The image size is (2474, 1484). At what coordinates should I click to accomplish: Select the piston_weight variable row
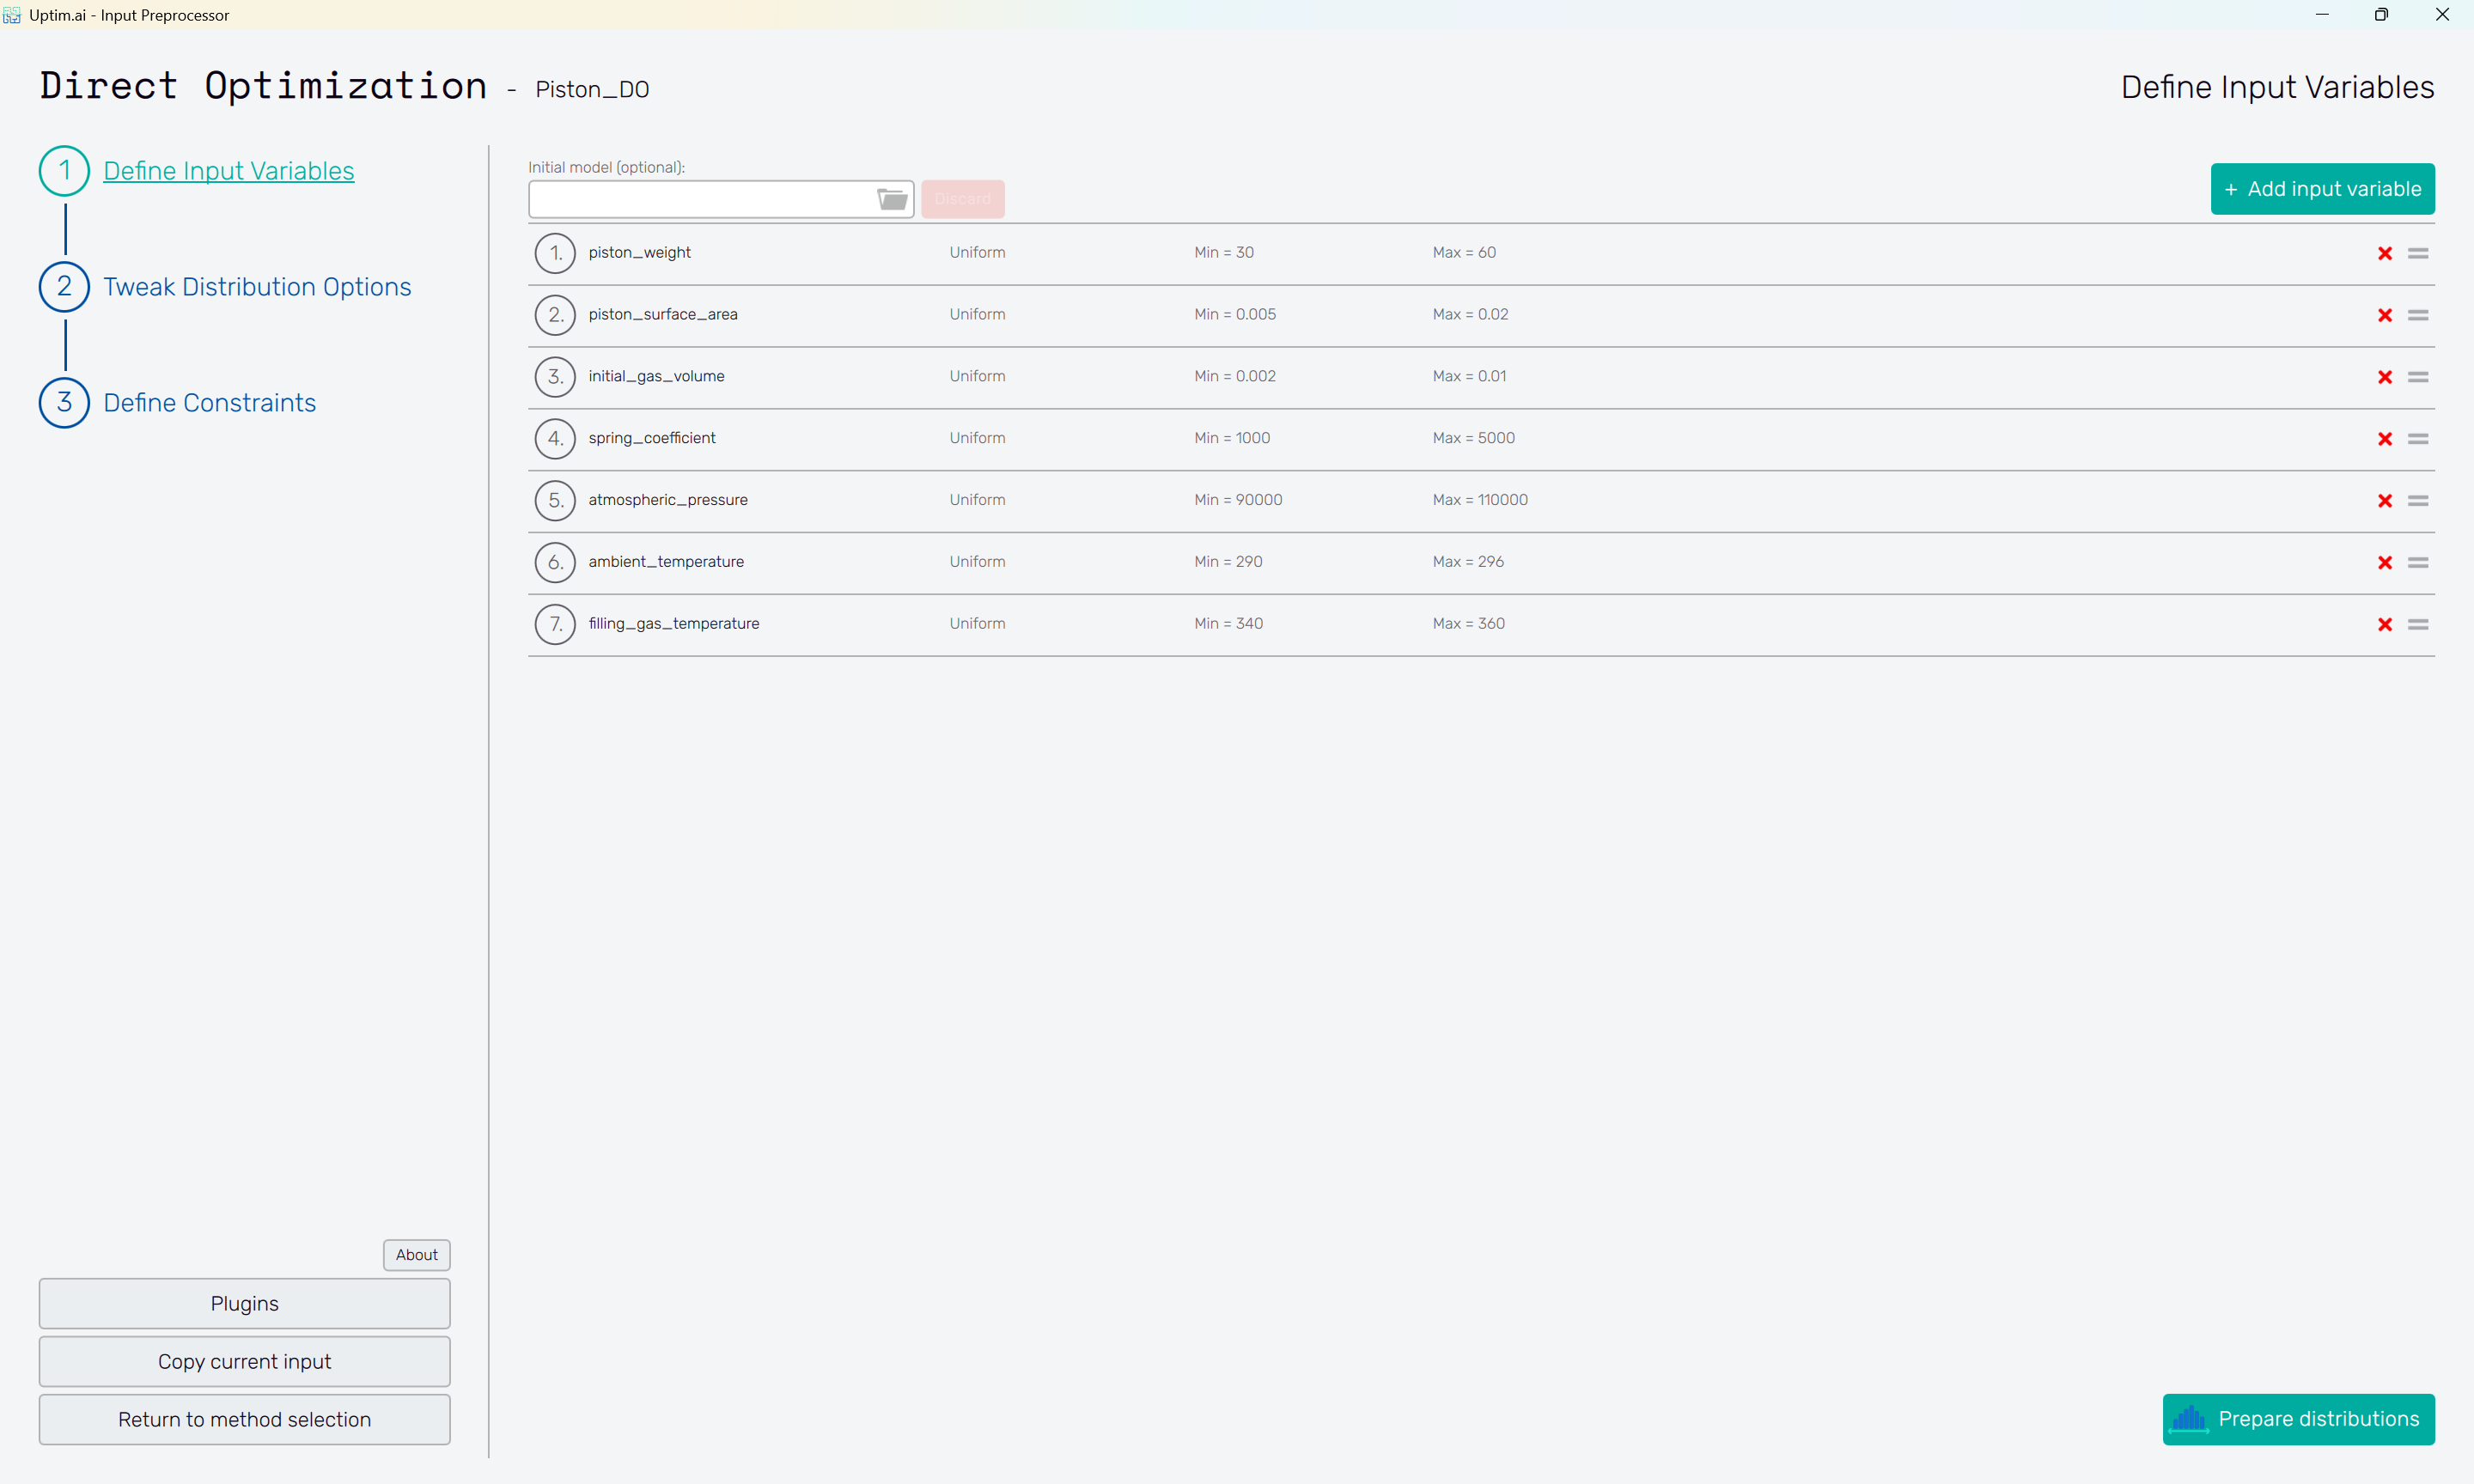pos(1481,253)
